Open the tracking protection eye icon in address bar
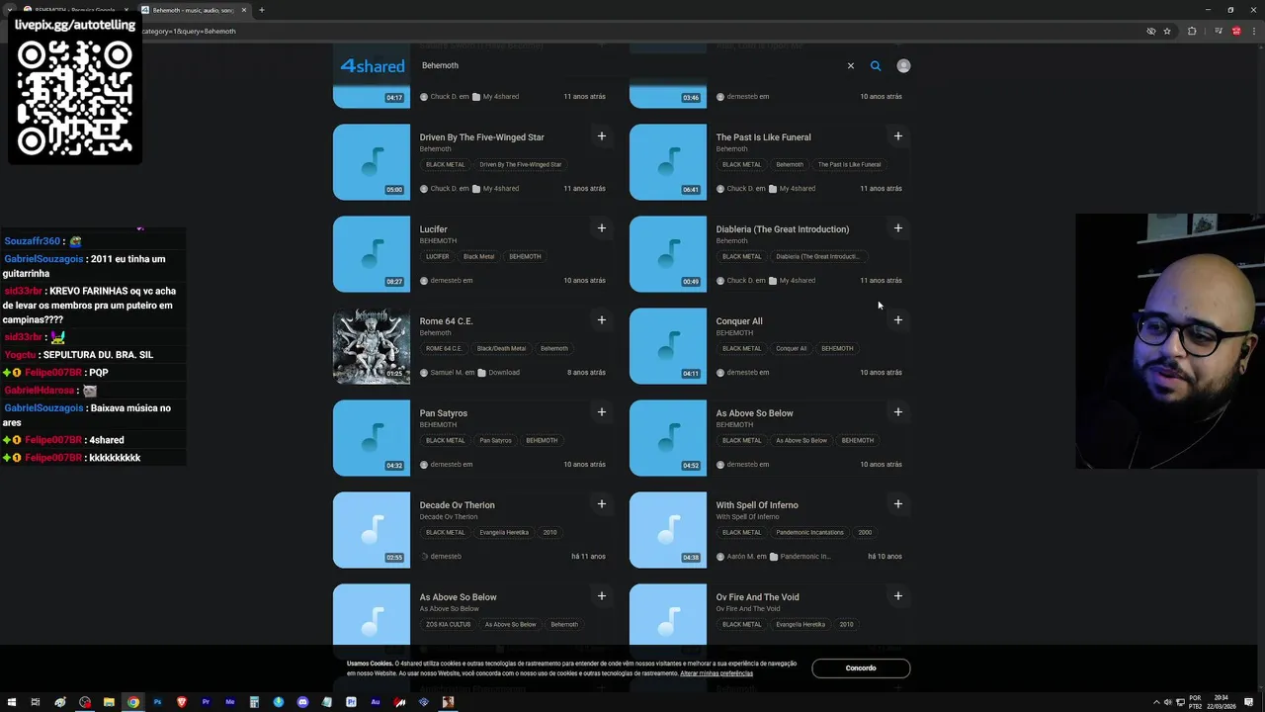The image size is (1265, 712). 1150,31
